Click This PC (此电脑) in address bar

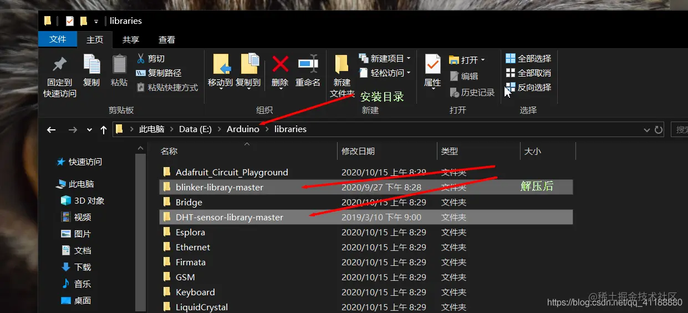[x=151, y=129]
